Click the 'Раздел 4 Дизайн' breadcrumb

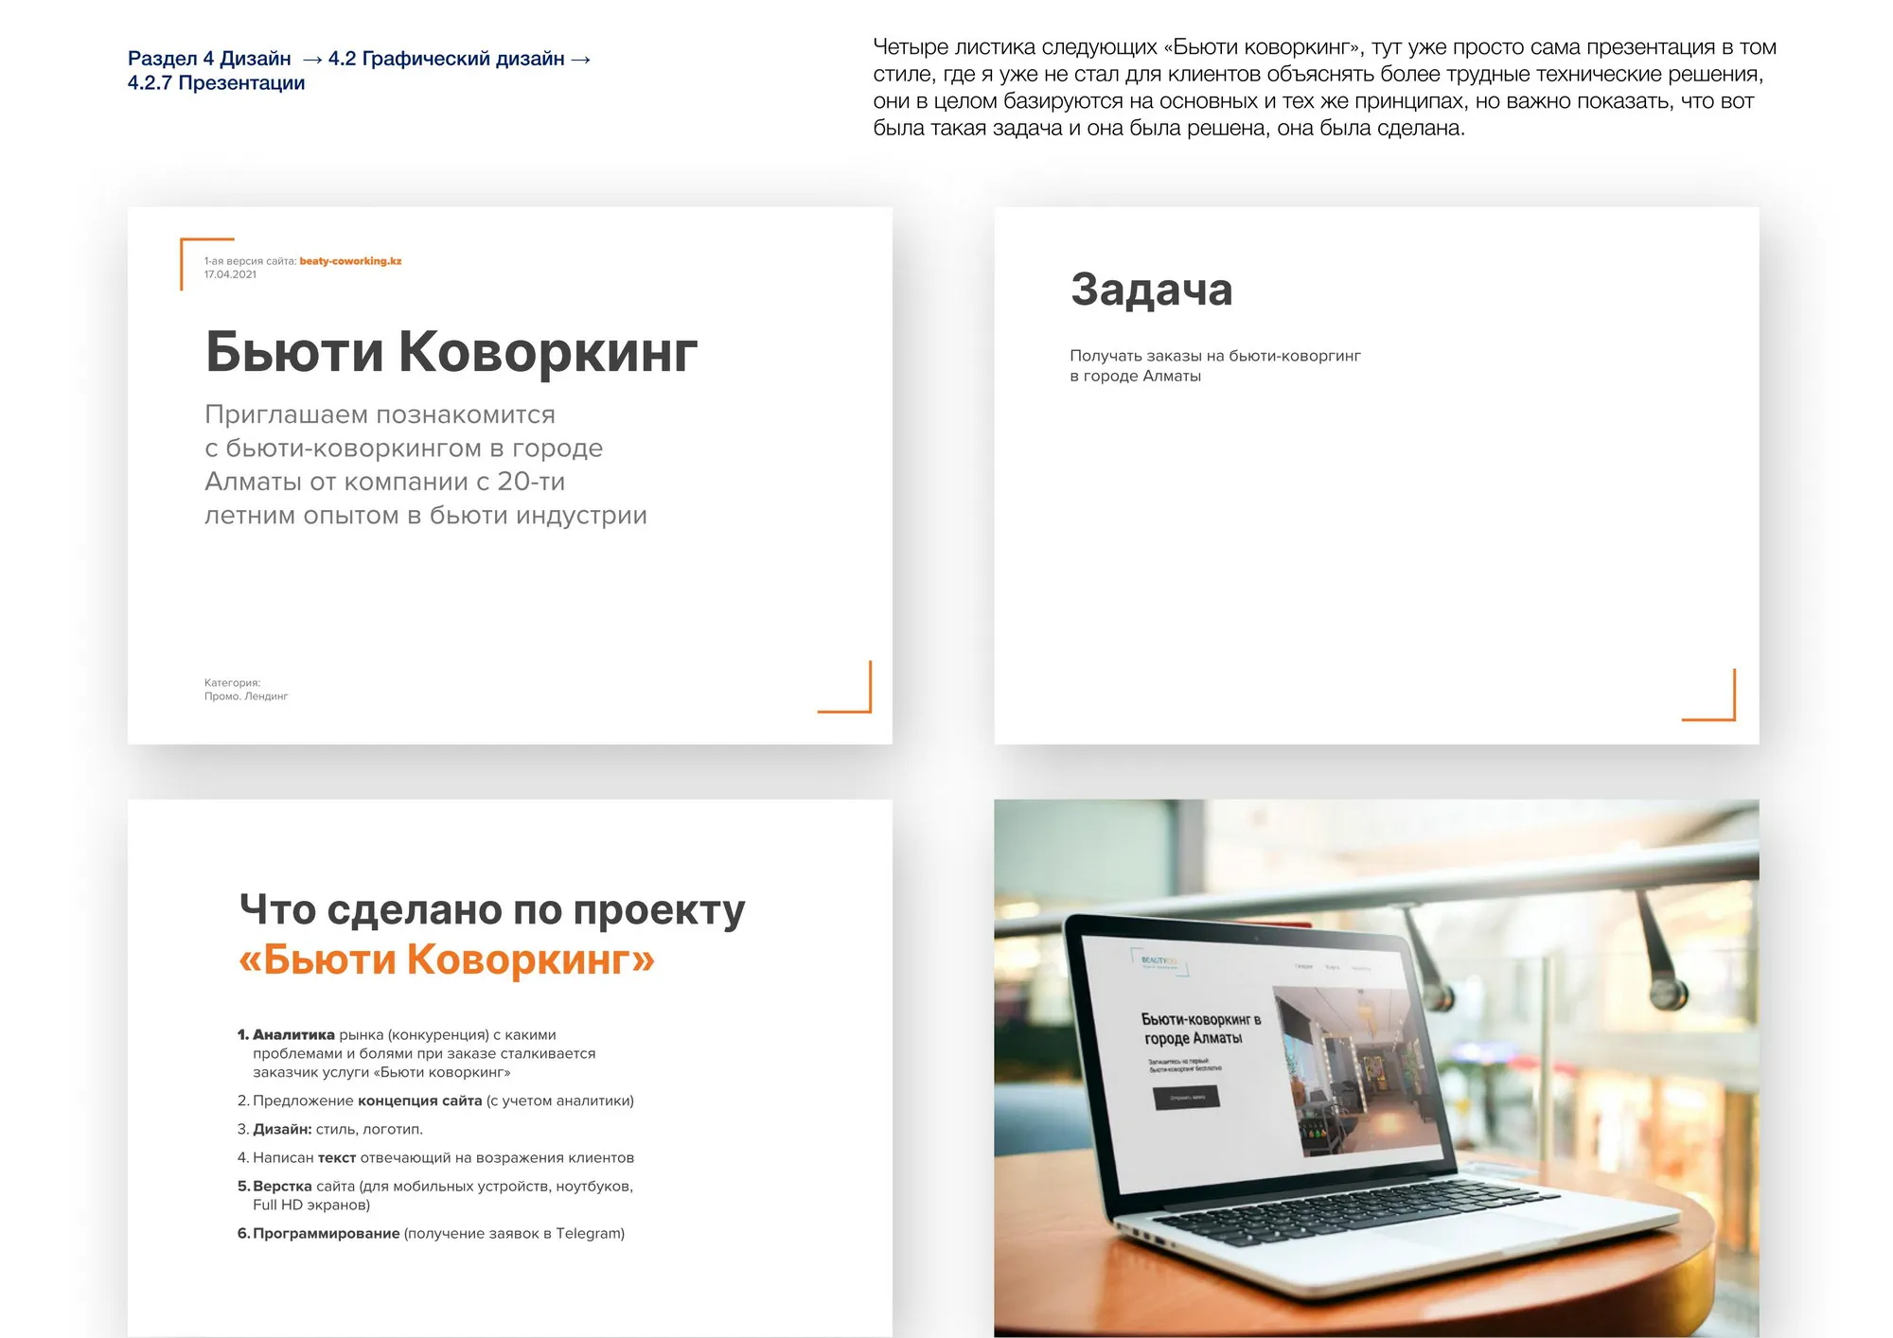pos(209,59)
